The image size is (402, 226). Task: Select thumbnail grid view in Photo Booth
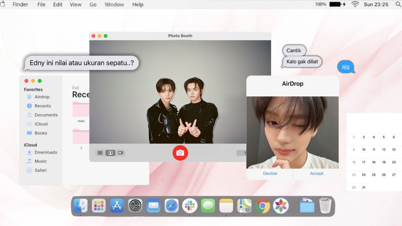[100, 153]
